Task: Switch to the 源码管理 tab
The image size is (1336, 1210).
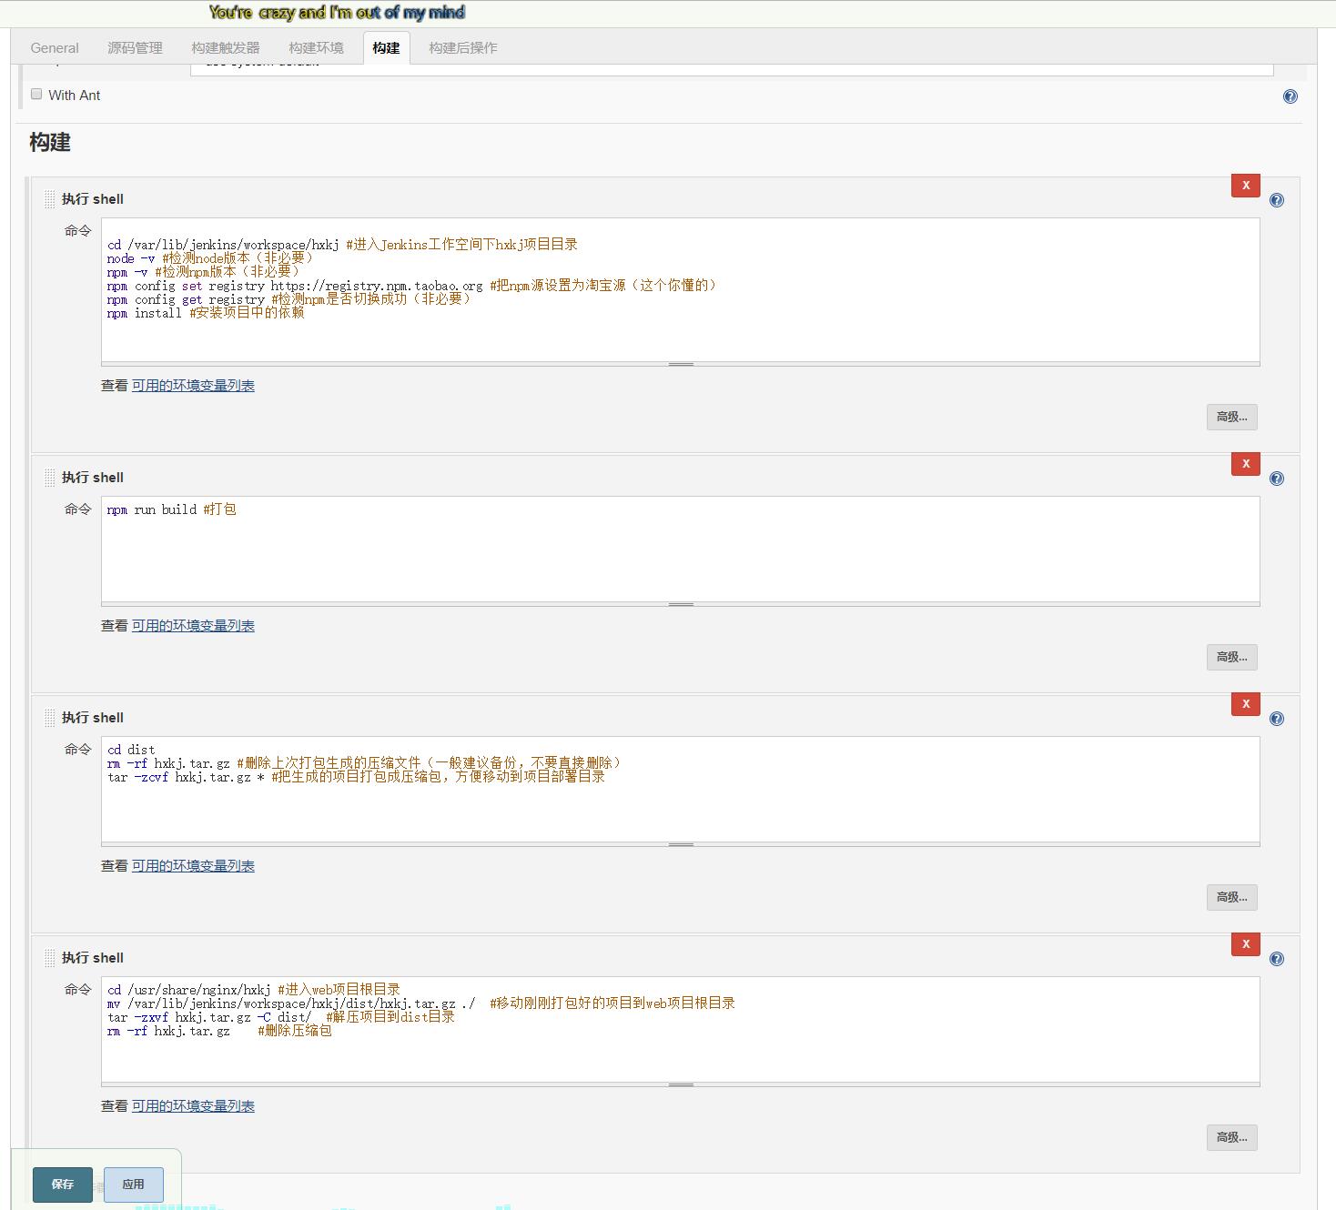Action: 135,48
